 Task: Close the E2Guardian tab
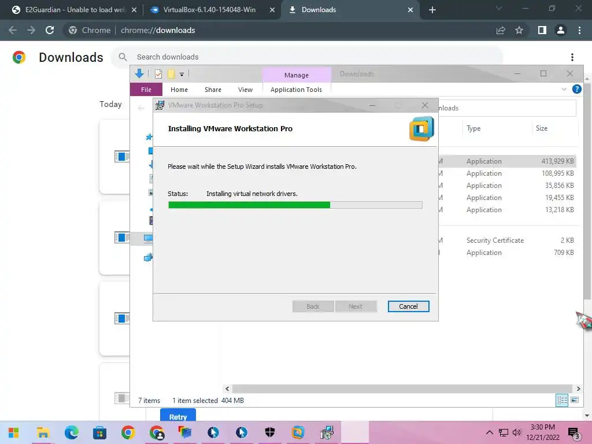[x=134, y=10]
